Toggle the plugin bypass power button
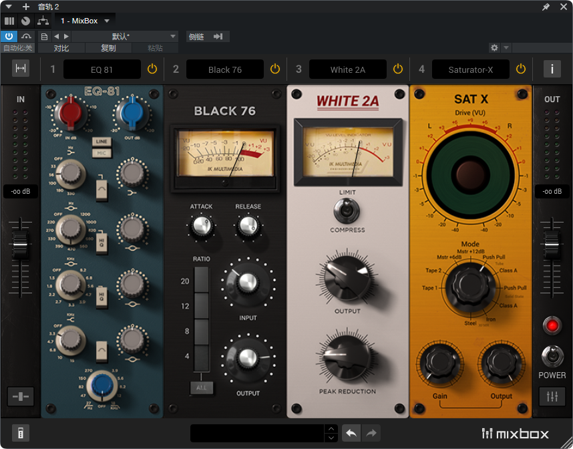This screenshot has height=449, width=573. [9, 36]
